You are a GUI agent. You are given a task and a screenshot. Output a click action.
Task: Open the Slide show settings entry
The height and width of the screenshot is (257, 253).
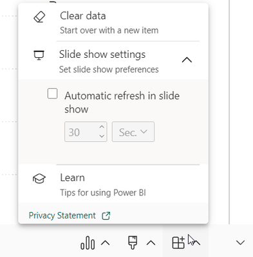pyautogui.click(x=113, y=61)
